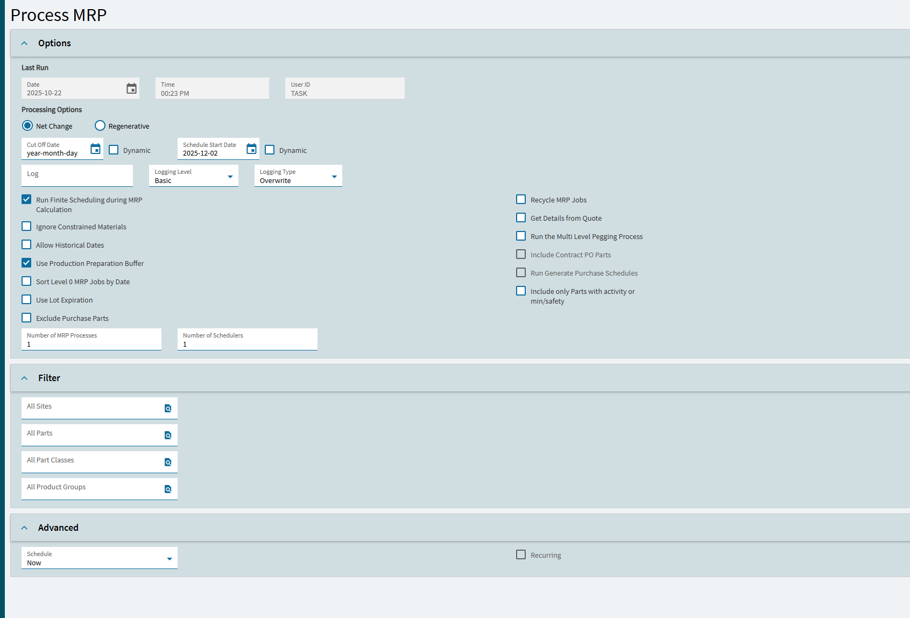
Task: Click the Processing Options heading
Action: click(52, 110)
